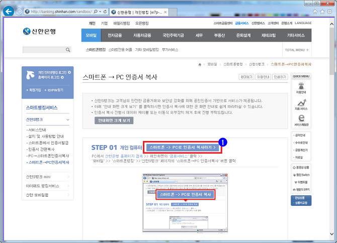Follow 신한은행 홈페이지 접속 link

[x=124, y=156]
